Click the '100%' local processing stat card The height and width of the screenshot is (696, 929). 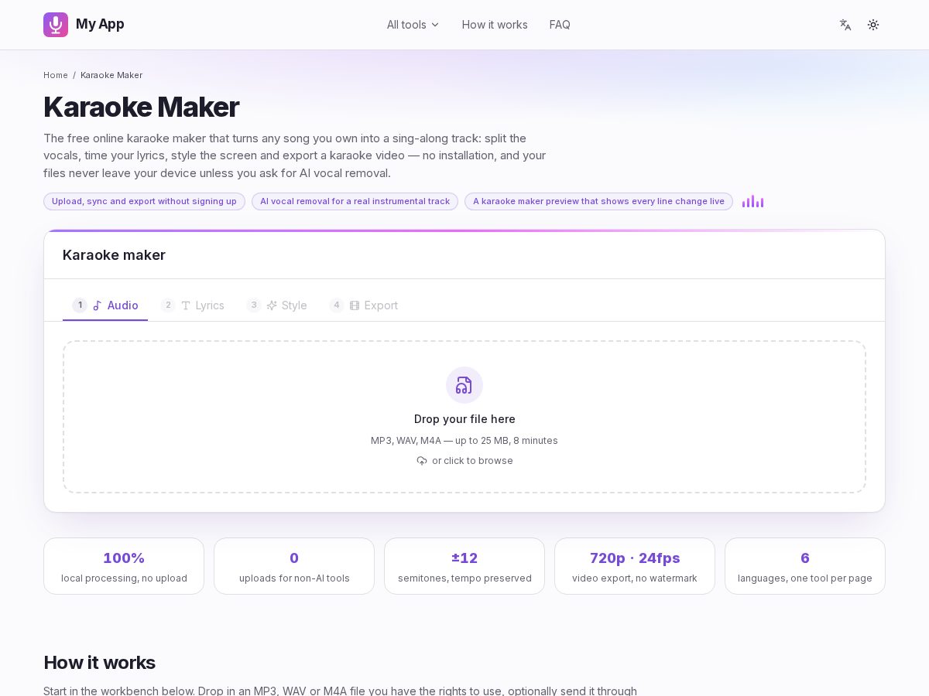(124, 566)
